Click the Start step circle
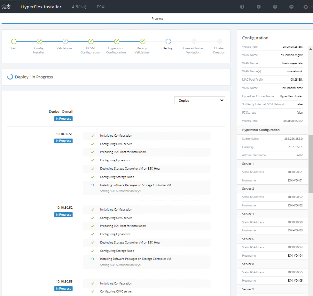This screenshot has width=313, height=296. 14,41
